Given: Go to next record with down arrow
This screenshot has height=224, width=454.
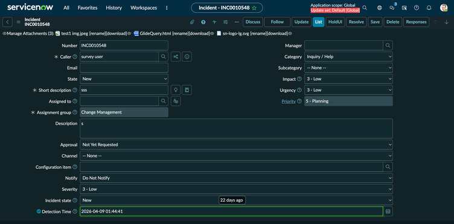Looking at the screenshot, I should (x=446, y=22).
